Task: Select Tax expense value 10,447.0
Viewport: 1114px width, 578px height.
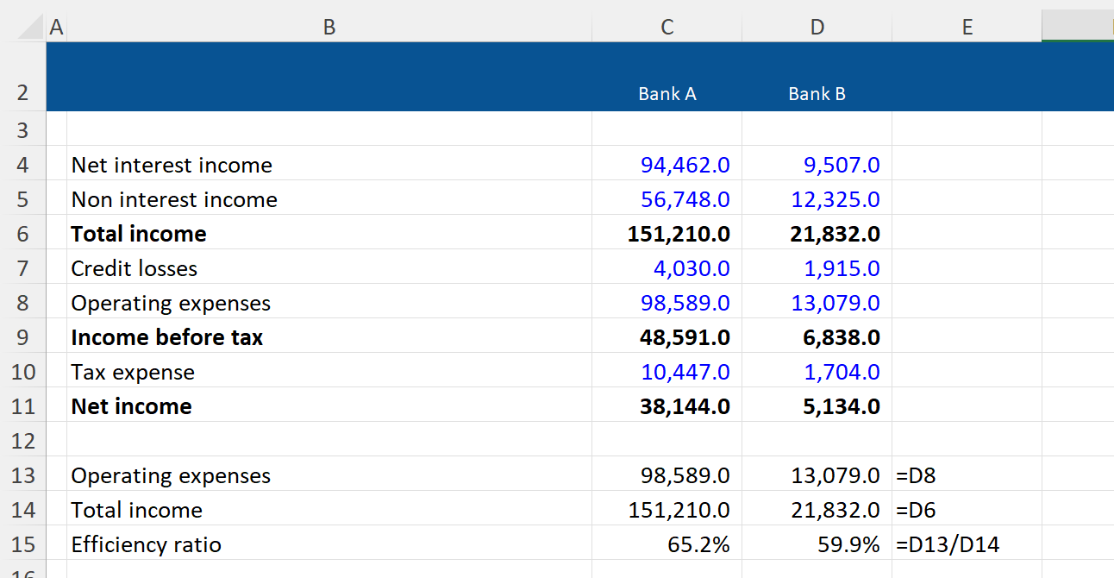Action: (685, 372)
